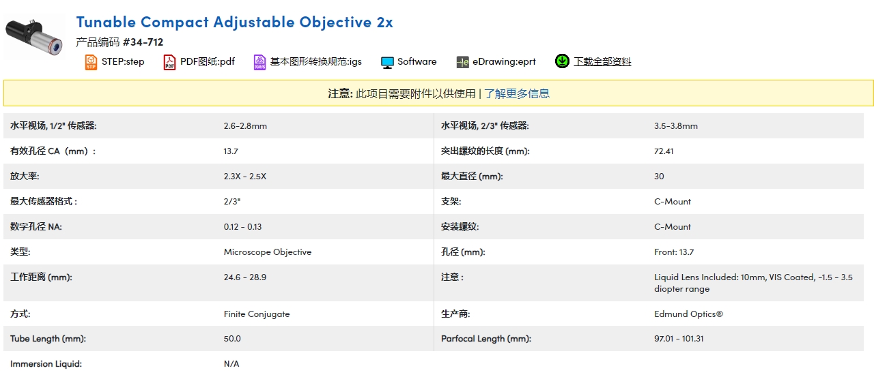The height and width of the screenshot is (379, 874).
Task: Open the PDF图纸:pdf drawing link
Action: pos(208,61)
